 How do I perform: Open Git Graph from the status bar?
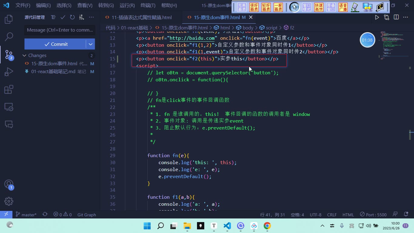[x=87, y=214]
